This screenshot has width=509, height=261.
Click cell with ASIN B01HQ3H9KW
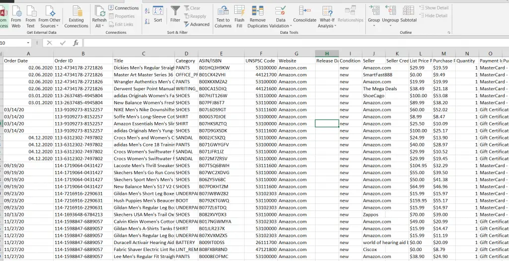click(221, 68)
